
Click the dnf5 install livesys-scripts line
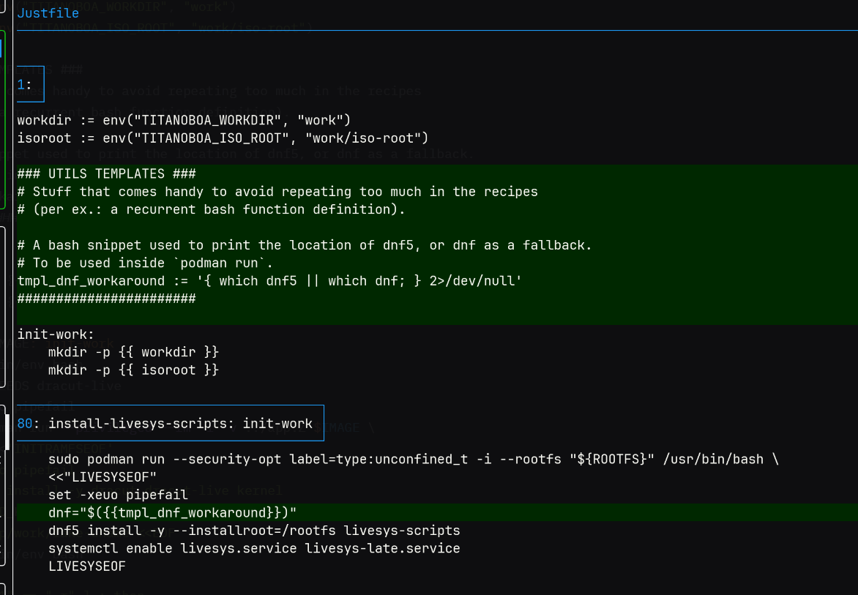tap(254, 530)
